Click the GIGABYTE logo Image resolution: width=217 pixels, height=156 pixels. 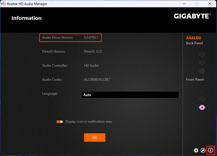pos(192,16)
